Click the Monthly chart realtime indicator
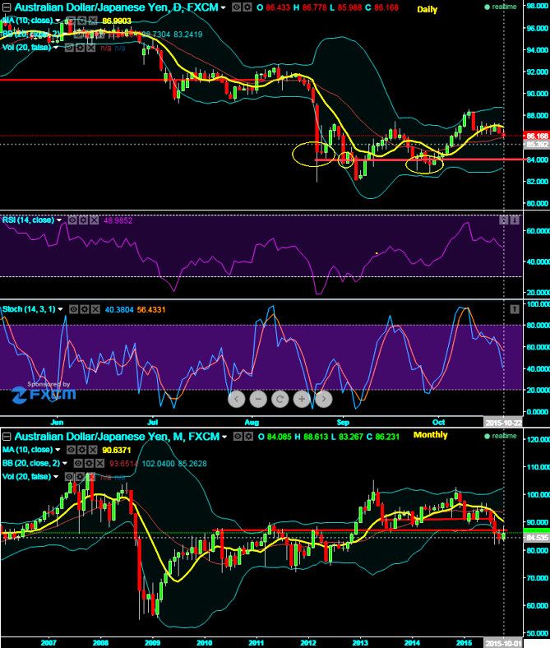This screenshot has width=550, height=648. coord(501,436)
